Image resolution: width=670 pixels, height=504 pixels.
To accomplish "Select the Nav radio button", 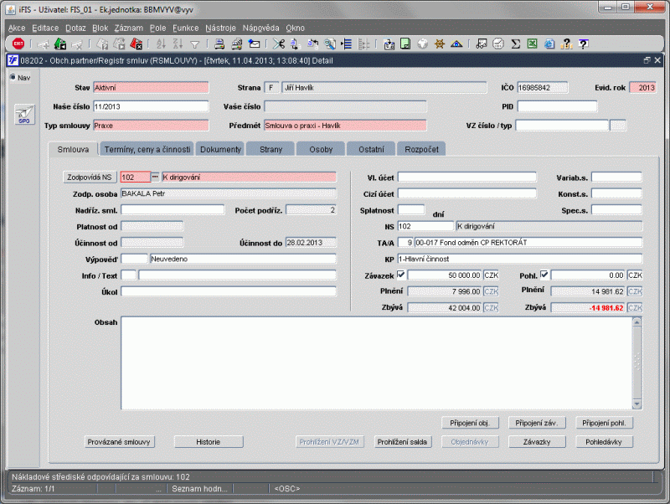I will (x=12, y=78).
